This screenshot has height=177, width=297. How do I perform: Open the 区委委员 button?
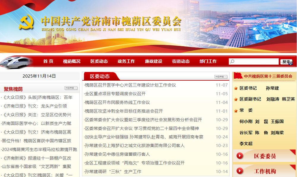264,156
